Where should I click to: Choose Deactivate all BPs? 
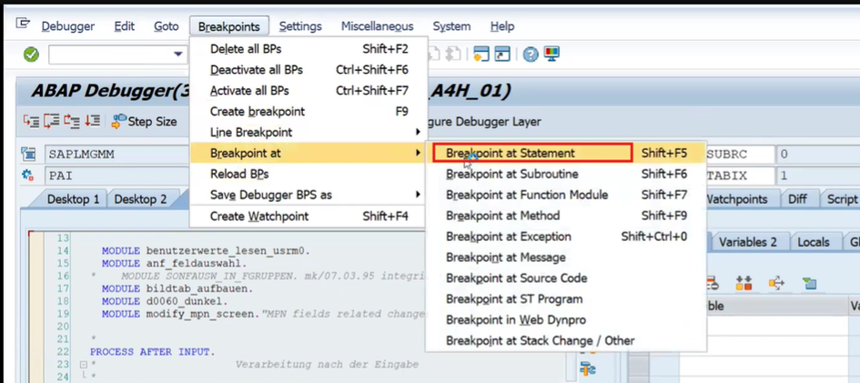tap(309, 69)
